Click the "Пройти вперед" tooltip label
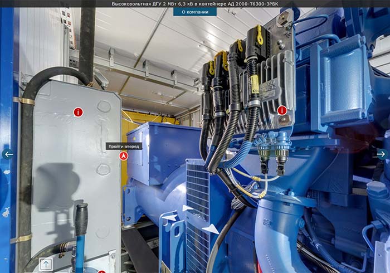 124,146
